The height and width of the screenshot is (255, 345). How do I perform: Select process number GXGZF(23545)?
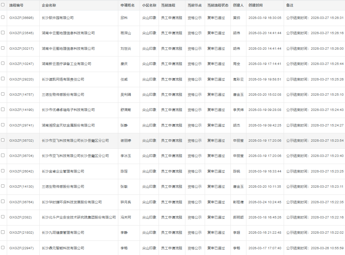pos(22,33)
